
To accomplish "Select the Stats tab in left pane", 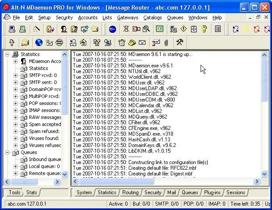I will pos(32,192).
